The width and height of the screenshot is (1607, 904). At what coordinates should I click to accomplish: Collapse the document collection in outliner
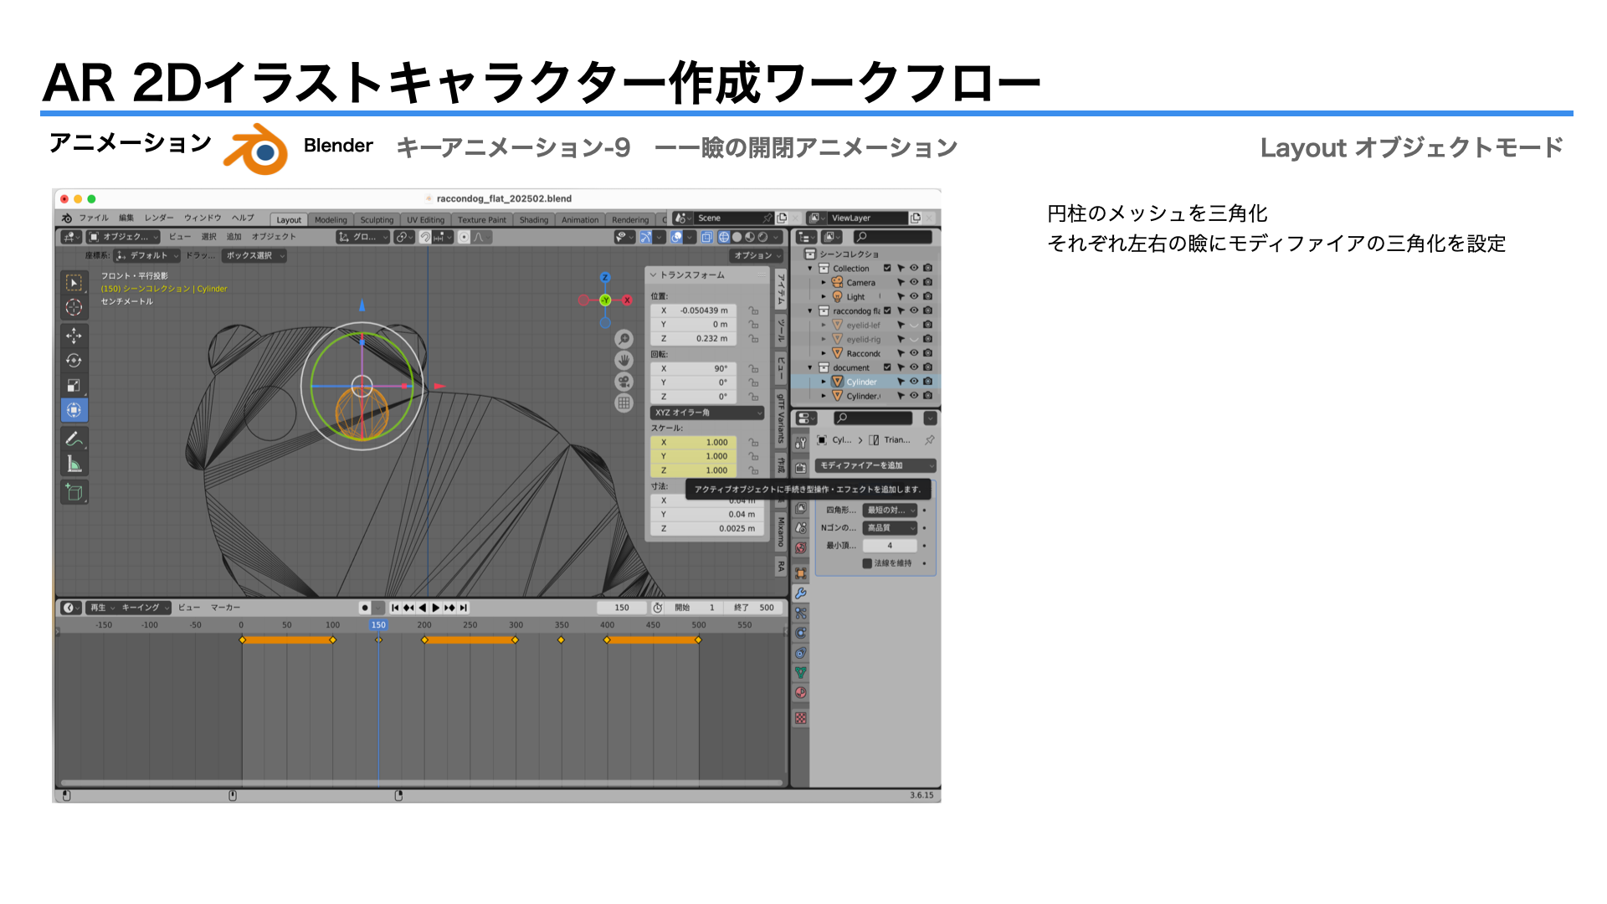(810, 367)
